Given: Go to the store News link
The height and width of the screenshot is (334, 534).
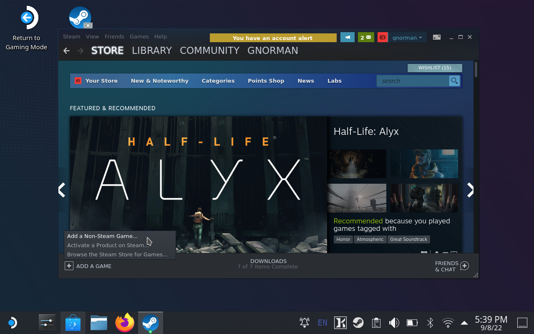Looking at the screenshot, I should coord(306,81).
